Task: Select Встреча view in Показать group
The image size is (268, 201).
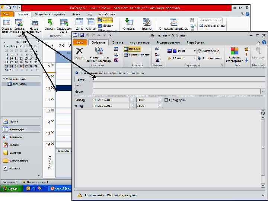Action: [132, 49]
